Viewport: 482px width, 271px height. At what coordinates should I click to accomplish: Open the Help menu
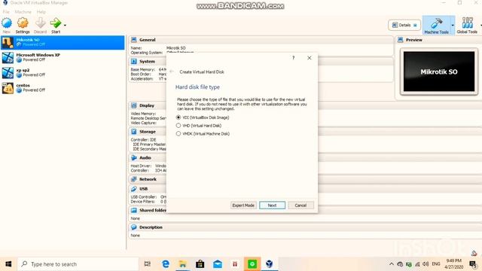pos(41,12)
